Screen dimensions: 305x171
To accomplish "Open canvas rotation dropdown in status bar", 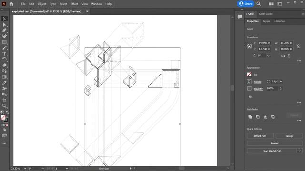I will (x=42, y=169).
